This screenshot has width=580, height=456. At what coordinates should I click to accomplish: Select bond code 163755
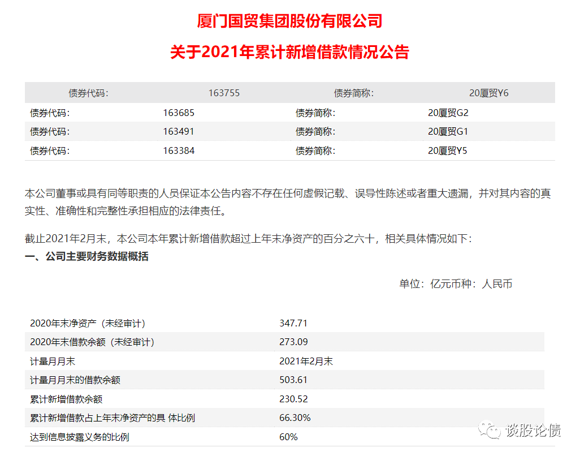click(x=224, y=93)
